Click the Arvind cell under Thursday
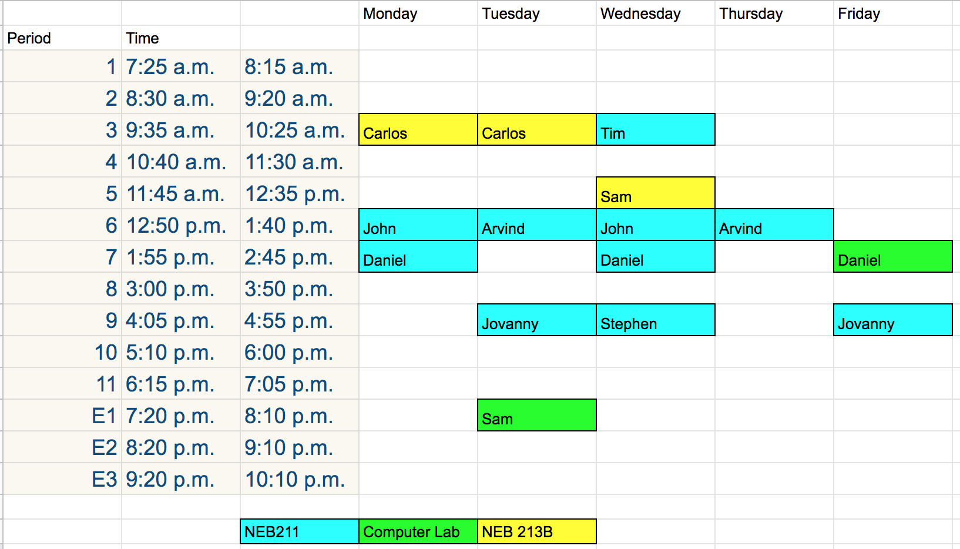The image size is (960, 549). [x=774, y=225]
